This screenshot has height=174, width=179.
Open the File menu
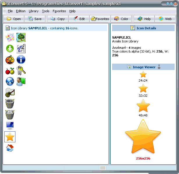10,11
